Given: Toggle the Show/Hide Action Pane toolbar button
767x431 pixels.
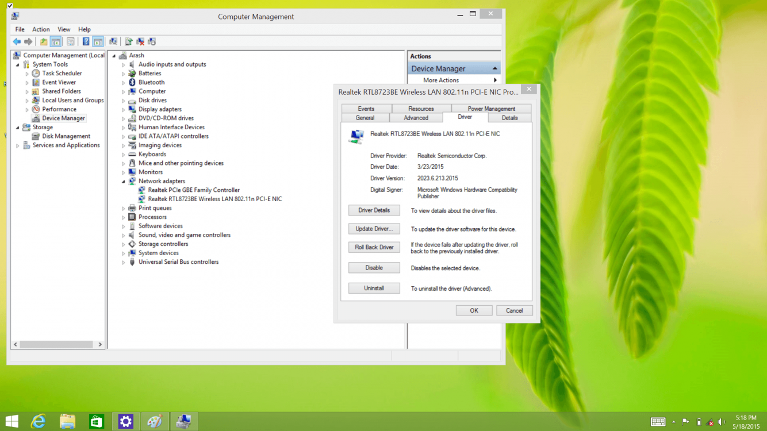Looking at the screenshot, I should point(98,41).
